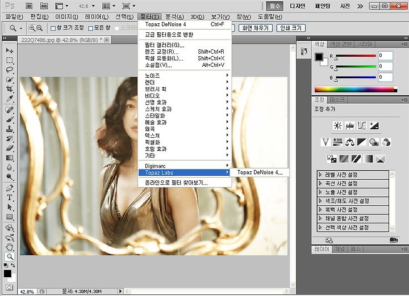Image resolution: width=409 pixels, height=296 pixels.
Task: Click Zoom In option icon
Action: point(32,28)
